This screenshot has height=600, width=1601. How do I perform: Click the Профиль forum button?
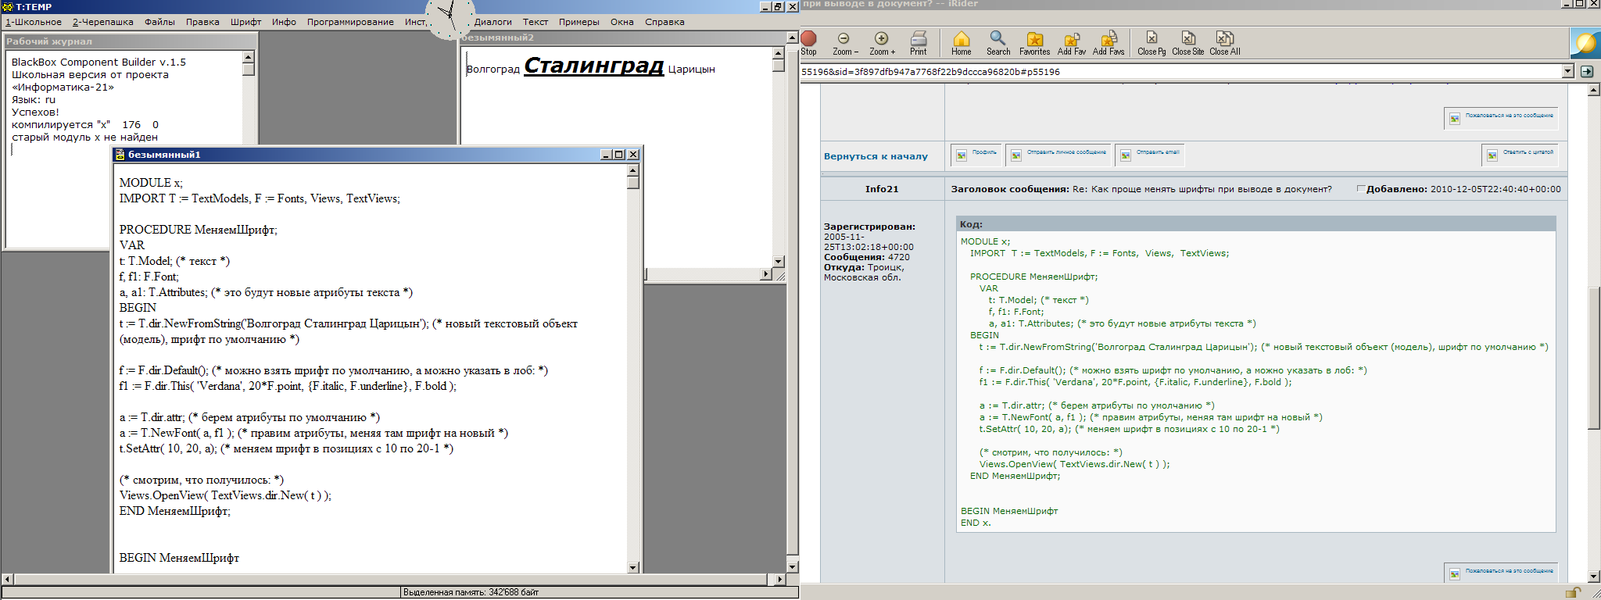point(976,155)
